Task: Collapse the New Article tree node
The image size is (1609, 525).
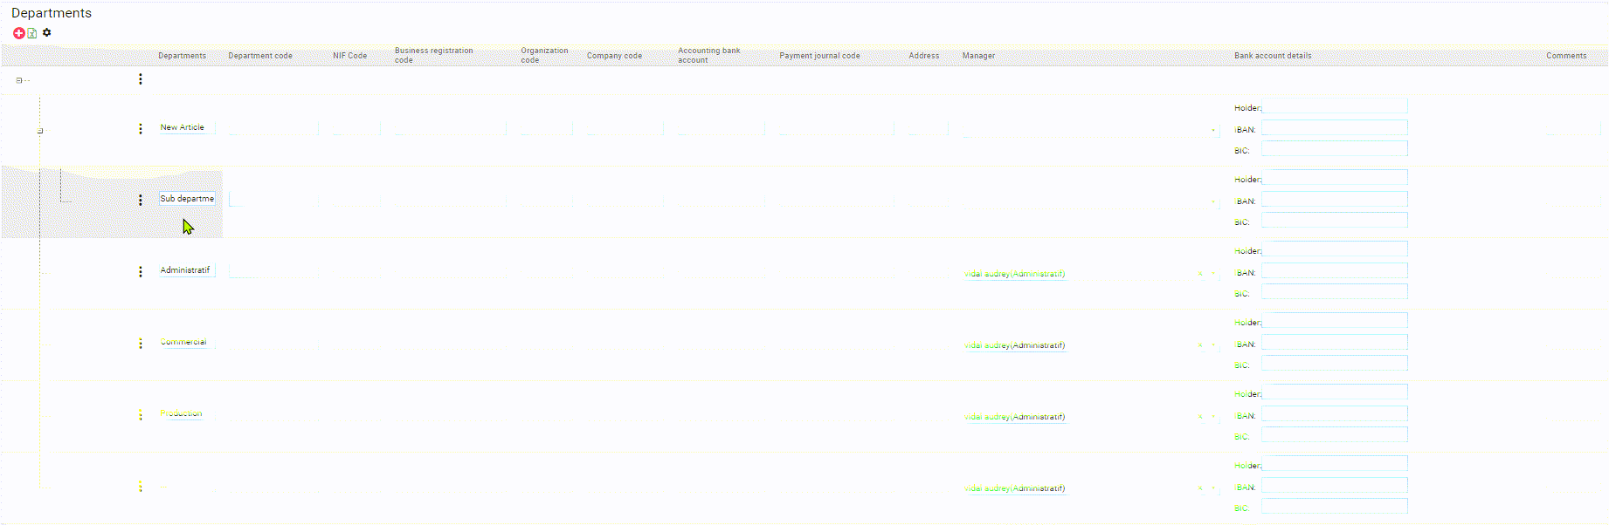Action: click(x=40, y=131)
